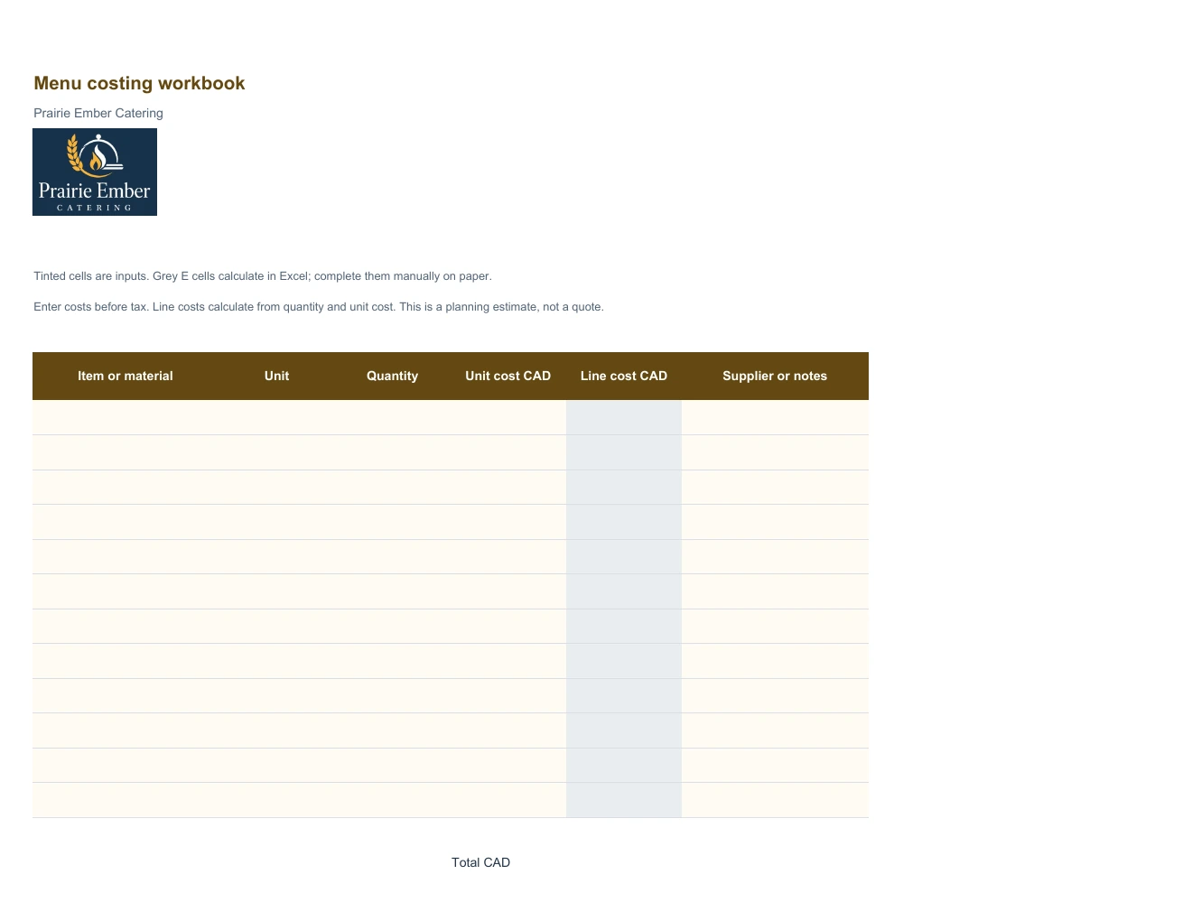Click the Prairie Ember Catering subtitle
Image resolution: width=1192 pixels, height=921 pixels.
[98, 113]
